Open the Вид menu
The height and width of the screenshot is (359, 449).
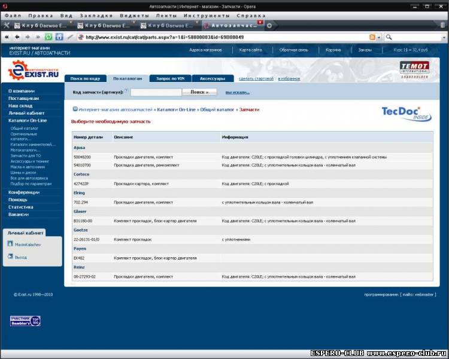[x=66, y=16]
